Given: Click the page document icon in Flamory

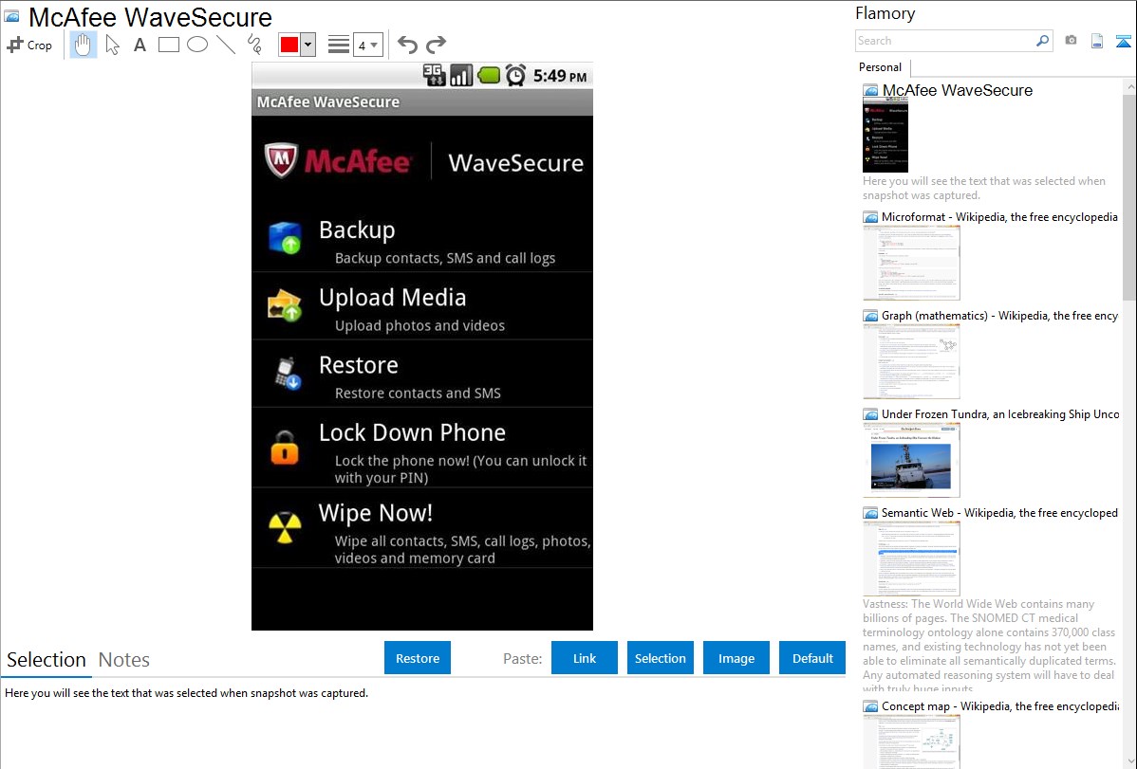Looking at the screenshot, I should point(1097,41).
